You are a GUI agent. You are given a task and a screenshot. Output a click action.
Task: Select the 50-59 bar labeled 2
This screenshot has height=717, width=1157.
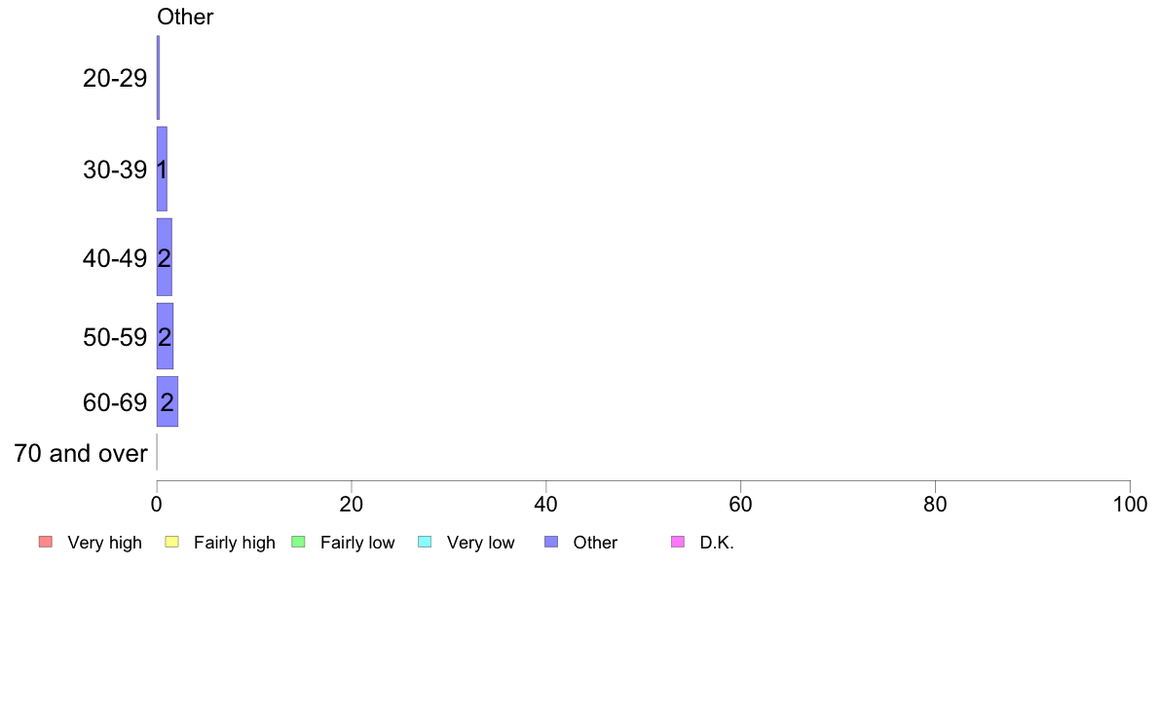[165, 336]
